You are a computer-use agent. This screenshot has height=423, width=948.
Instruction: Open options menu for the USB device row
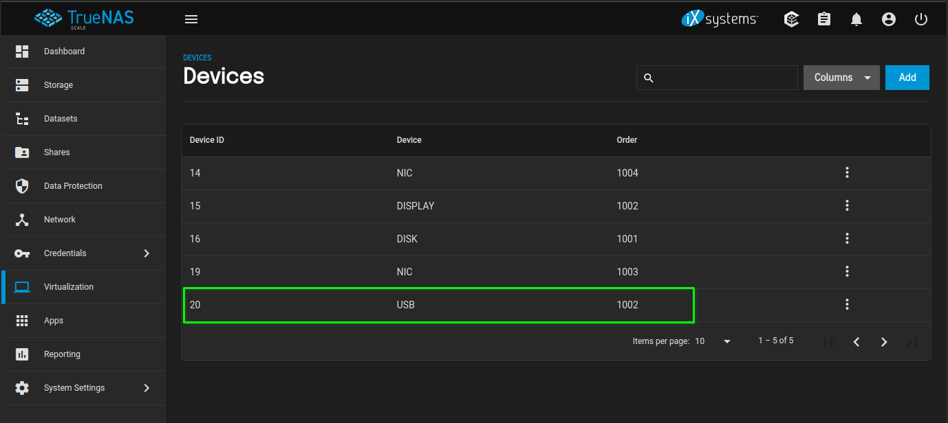[x=847, y=304]
